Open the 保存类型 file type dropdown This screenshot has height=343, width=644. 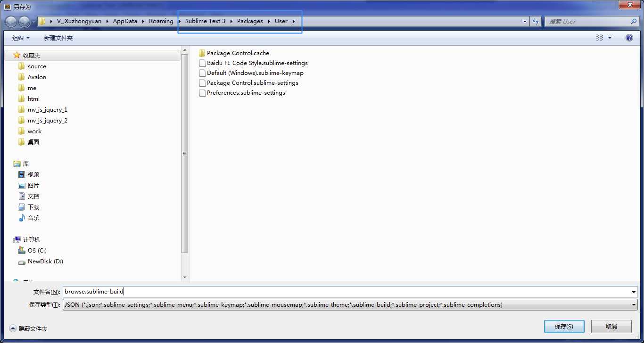(350, 305)
